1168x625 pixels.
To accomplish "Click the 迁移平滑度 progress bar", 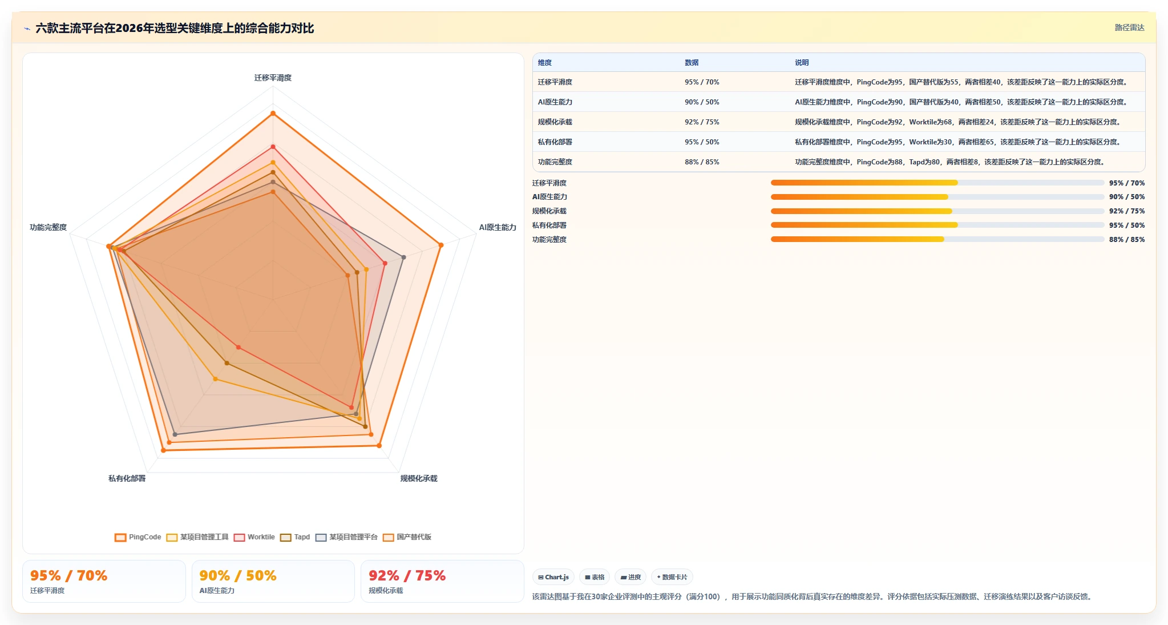I will [937, 183].
